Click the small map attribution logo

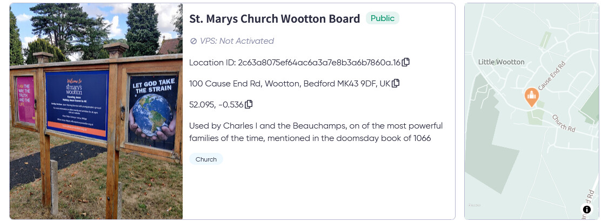point(473,205)
